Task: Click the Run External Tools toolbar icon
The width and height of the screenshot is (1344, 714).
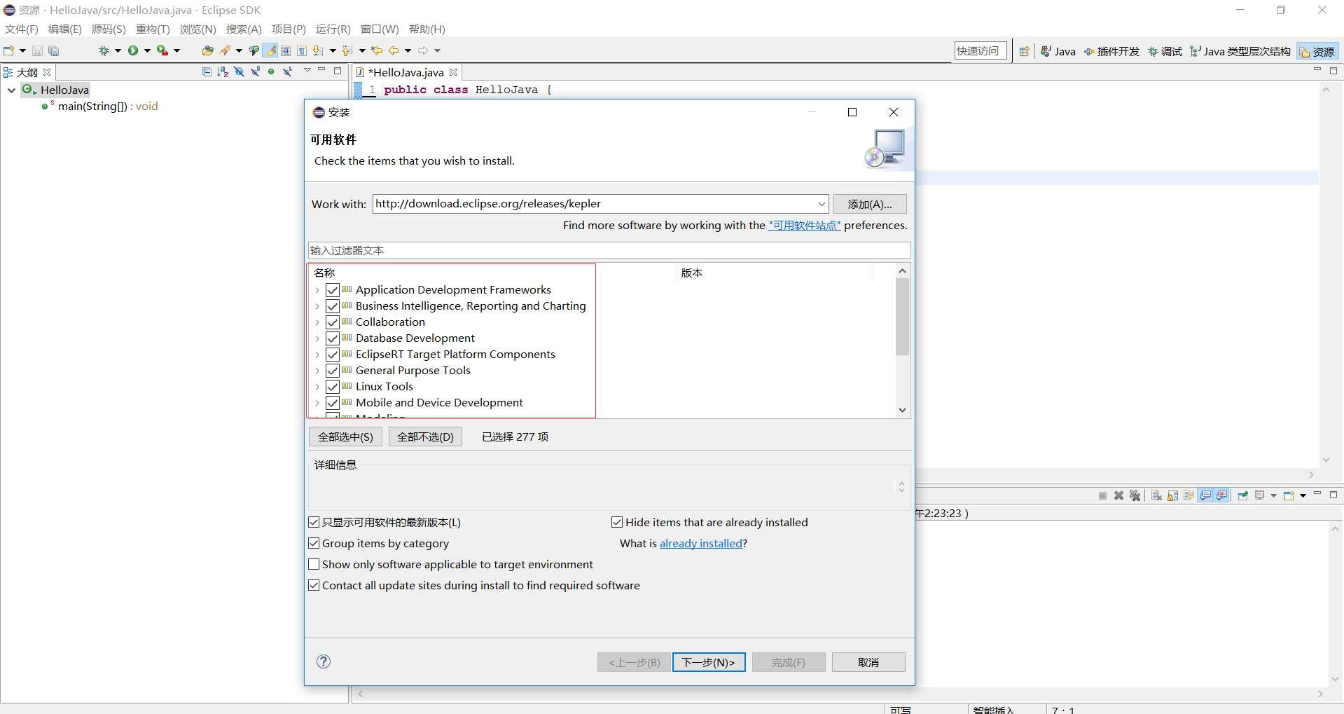Action: tap(162, 50)
